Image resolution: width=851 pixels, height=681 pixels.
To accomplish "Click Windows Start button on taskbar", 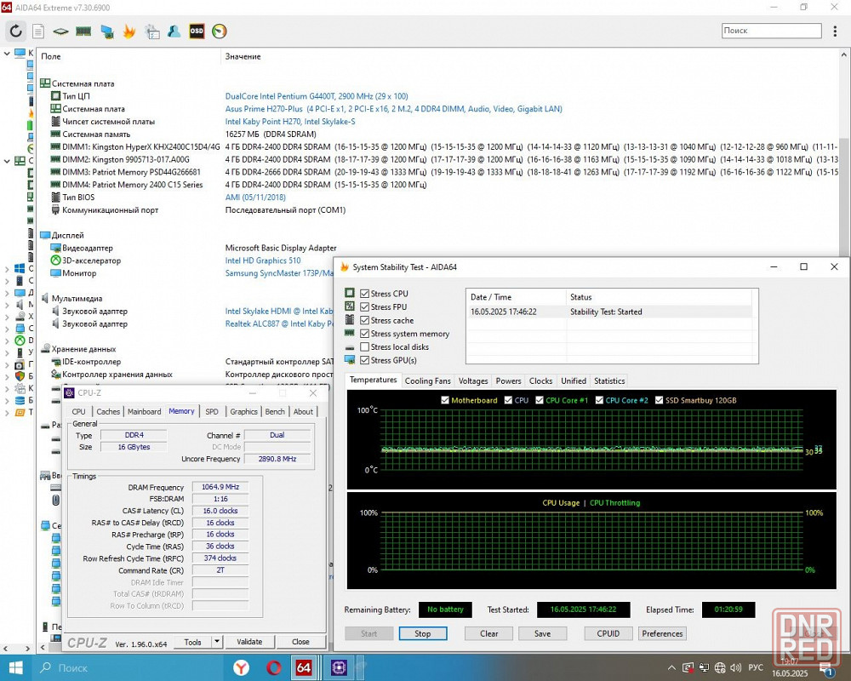I will pyautogui.click(x=15, y=667).
